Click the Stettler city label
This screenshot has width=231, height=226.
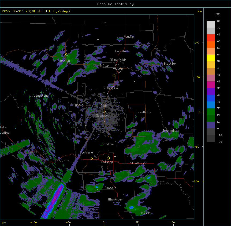pos(170,64)
